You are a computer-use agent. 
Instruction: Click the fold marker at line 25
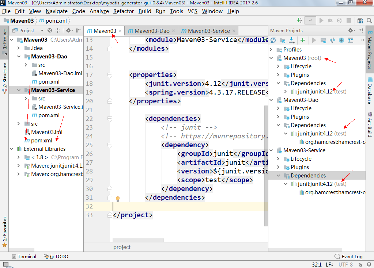coord(110,145)
